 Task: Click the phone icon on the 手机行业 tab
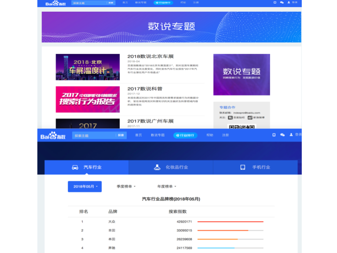coord(242,167)
